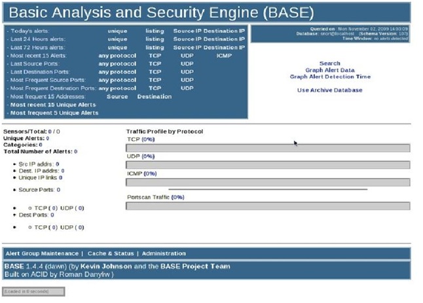Click the Unique Alerts count
Viewport: 423px width, 303px height.
48,138
